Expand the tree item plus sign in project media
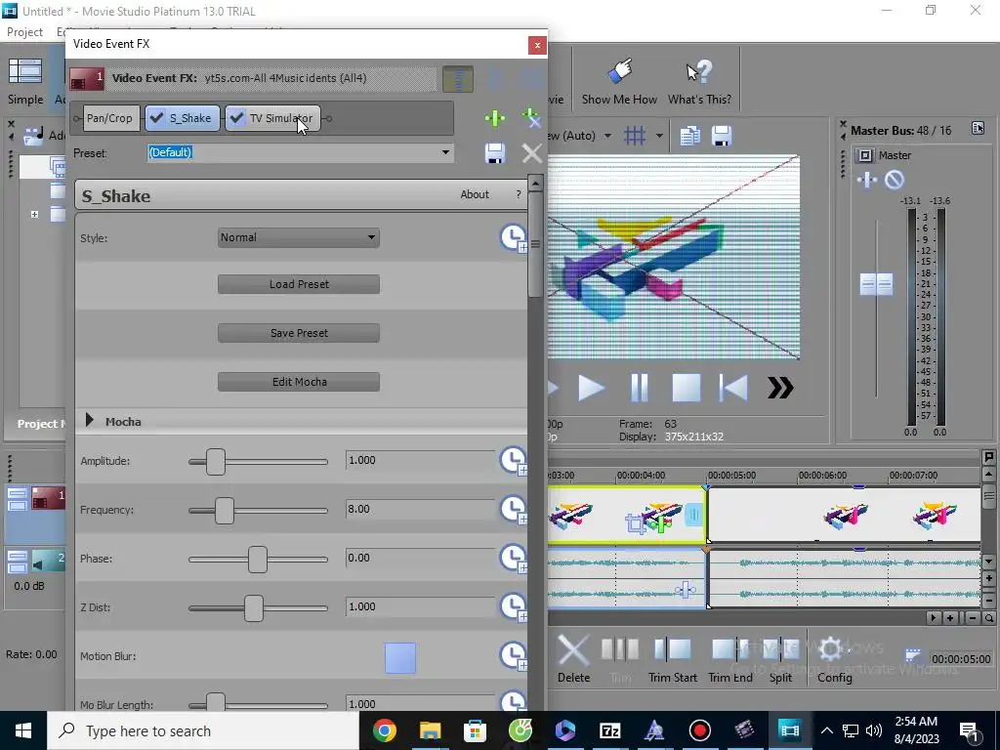The image size is (1000, 750). click(34, 214)
